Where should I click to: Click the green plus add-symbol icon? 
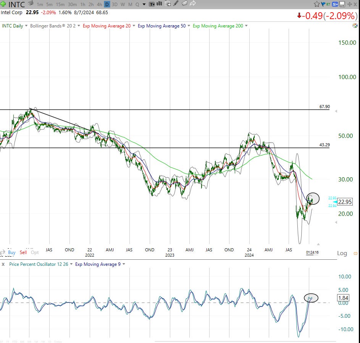pyautogui.click(x=3, y=4)
